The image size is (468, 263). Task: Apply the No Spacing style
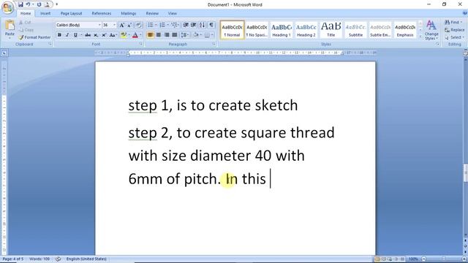[257, 30]
